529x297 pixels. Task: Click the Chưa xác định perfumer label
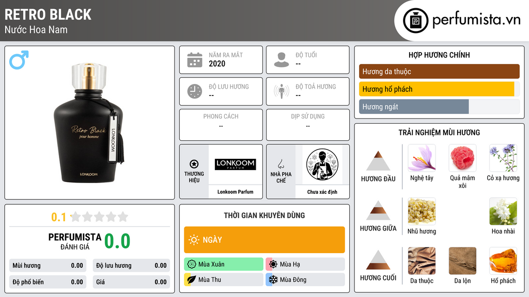point(322,192)
